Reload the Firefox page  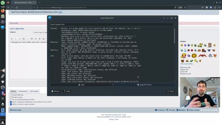[x=17, y=7]
